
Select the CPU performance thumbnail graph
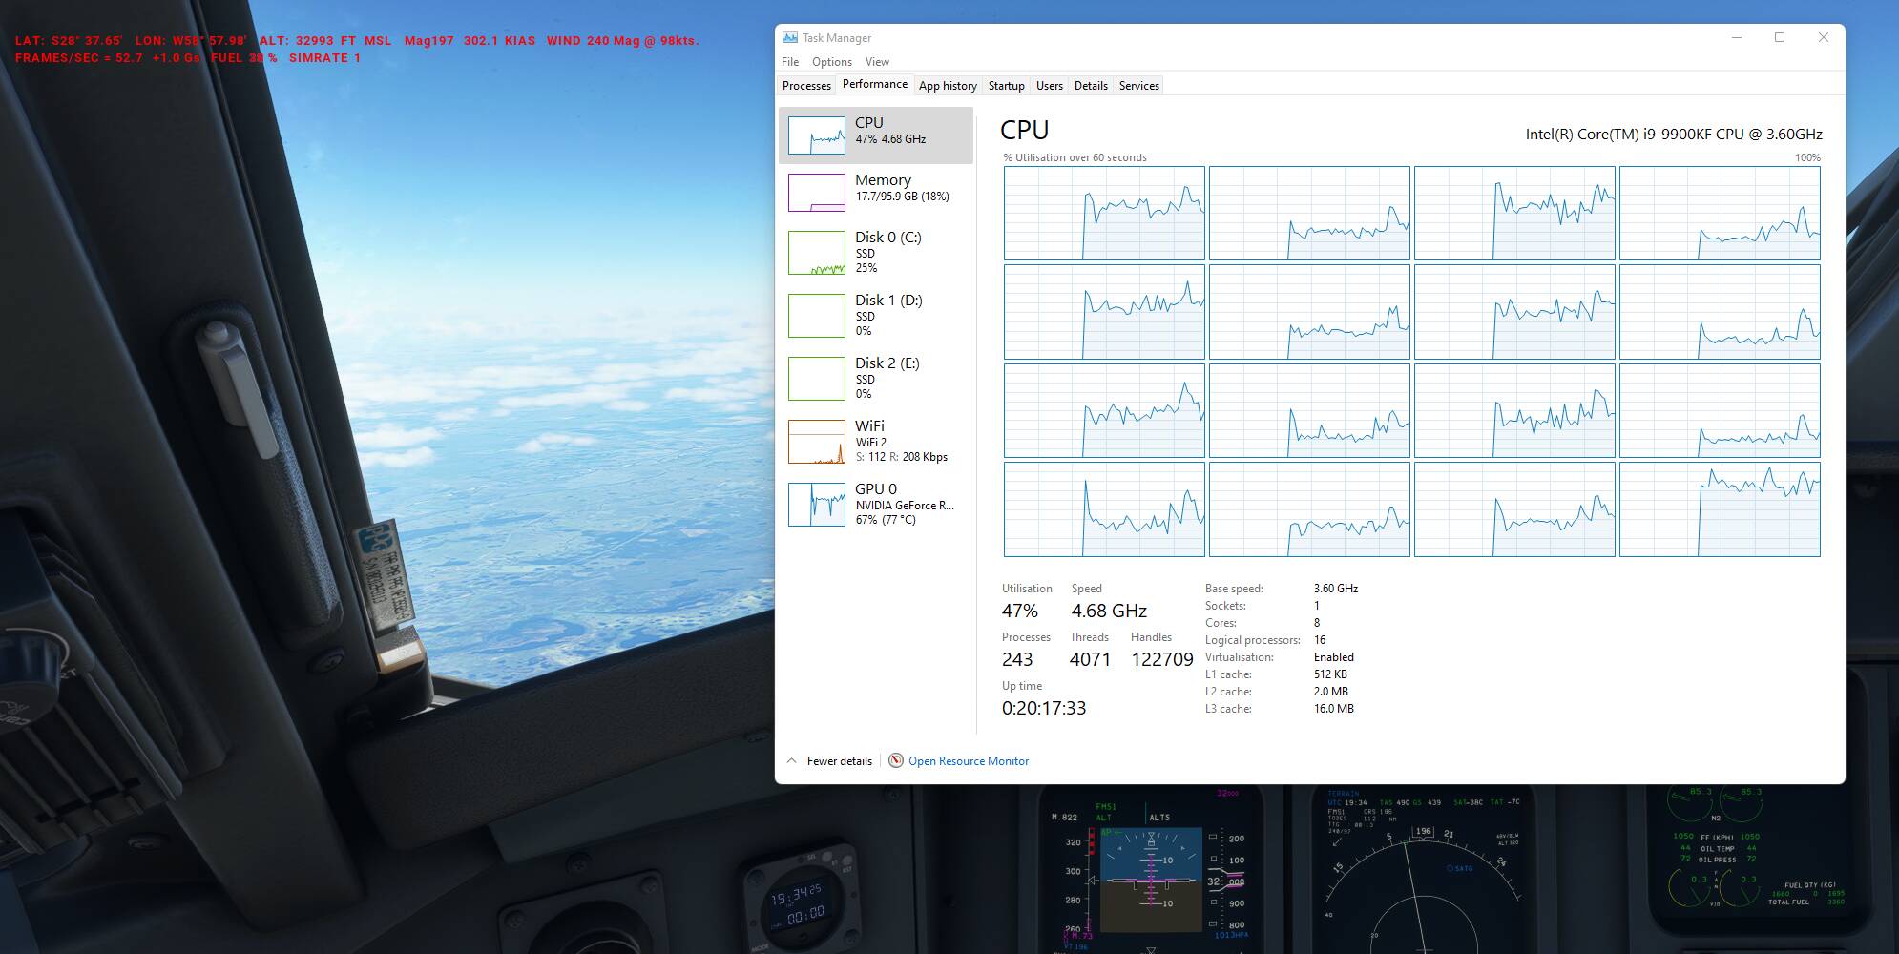[816, 135]
